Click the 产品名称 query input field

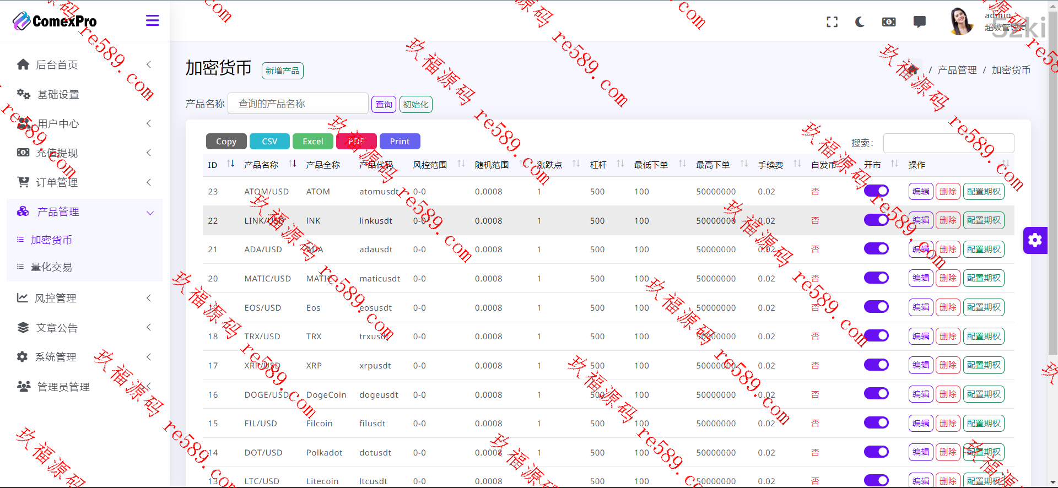[x=298, y=104]
